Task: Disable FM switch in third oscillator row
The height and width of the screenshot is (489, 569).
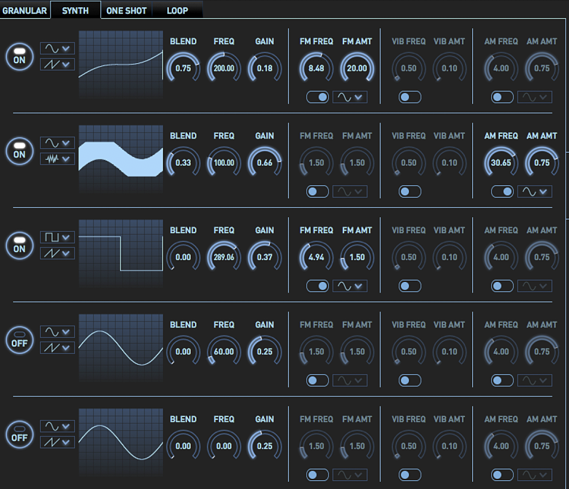Action: pyautogui.click(x=318, y=286)
